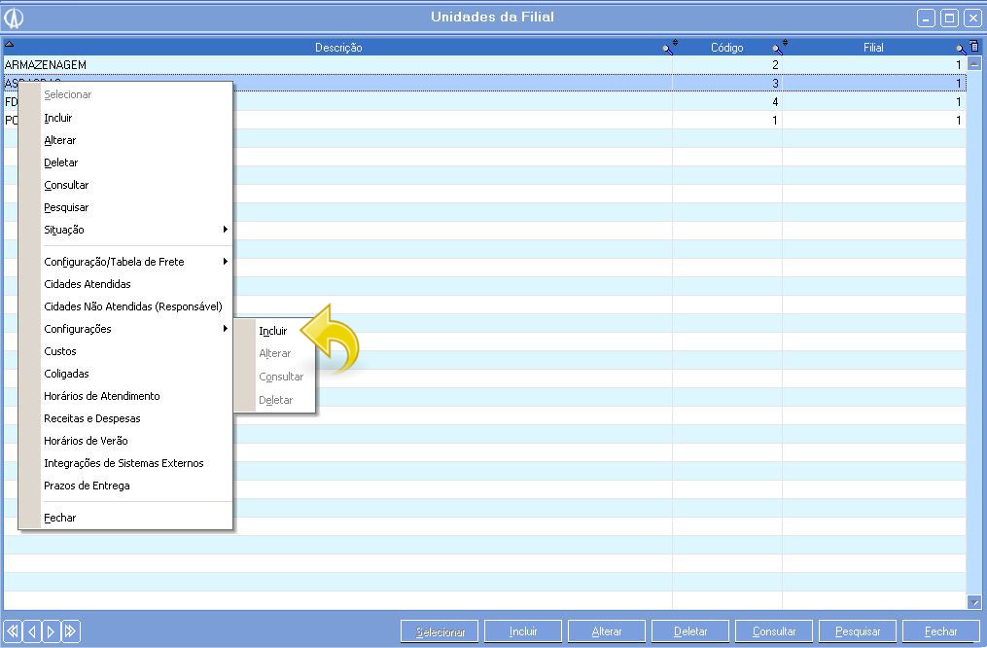Expand the Situação submenu
This screenshot has height=648, width=987.
136,230
